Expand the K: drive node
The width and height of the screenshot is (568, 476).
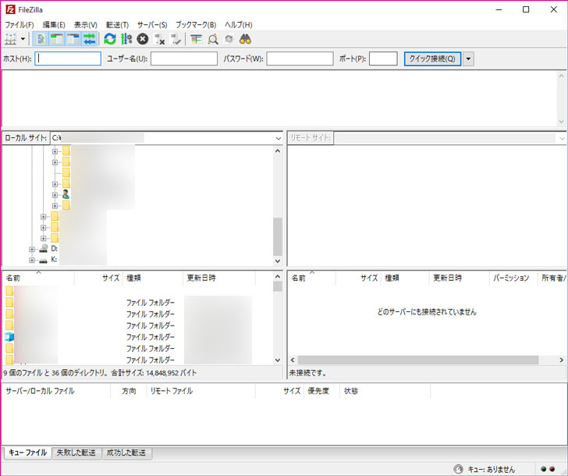click(x=32, y=260)
